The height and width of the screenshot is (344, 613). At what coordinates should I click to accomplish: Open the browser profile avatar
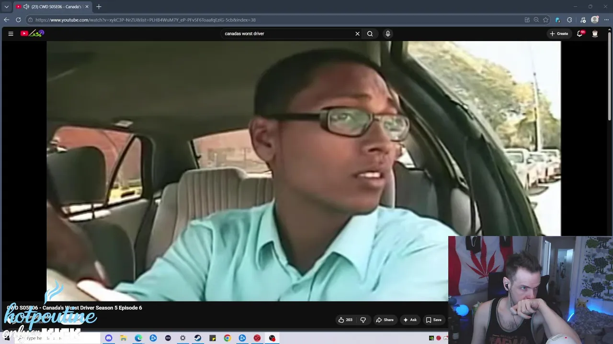(595, 20)
